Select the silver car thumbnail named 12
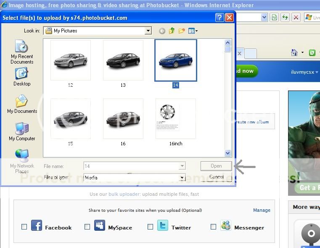The height and width of the screenshot is (248, 320). [70, 60]
